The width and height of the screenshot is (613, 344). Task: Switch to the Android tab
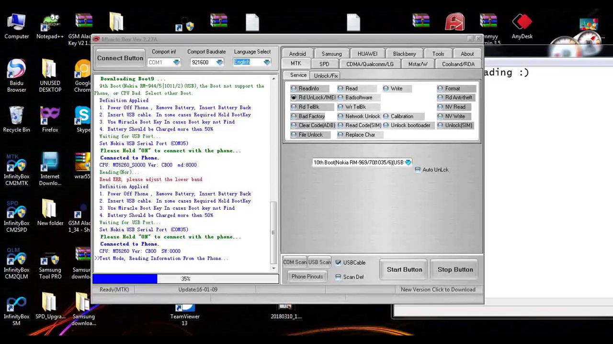click(297, 54)
